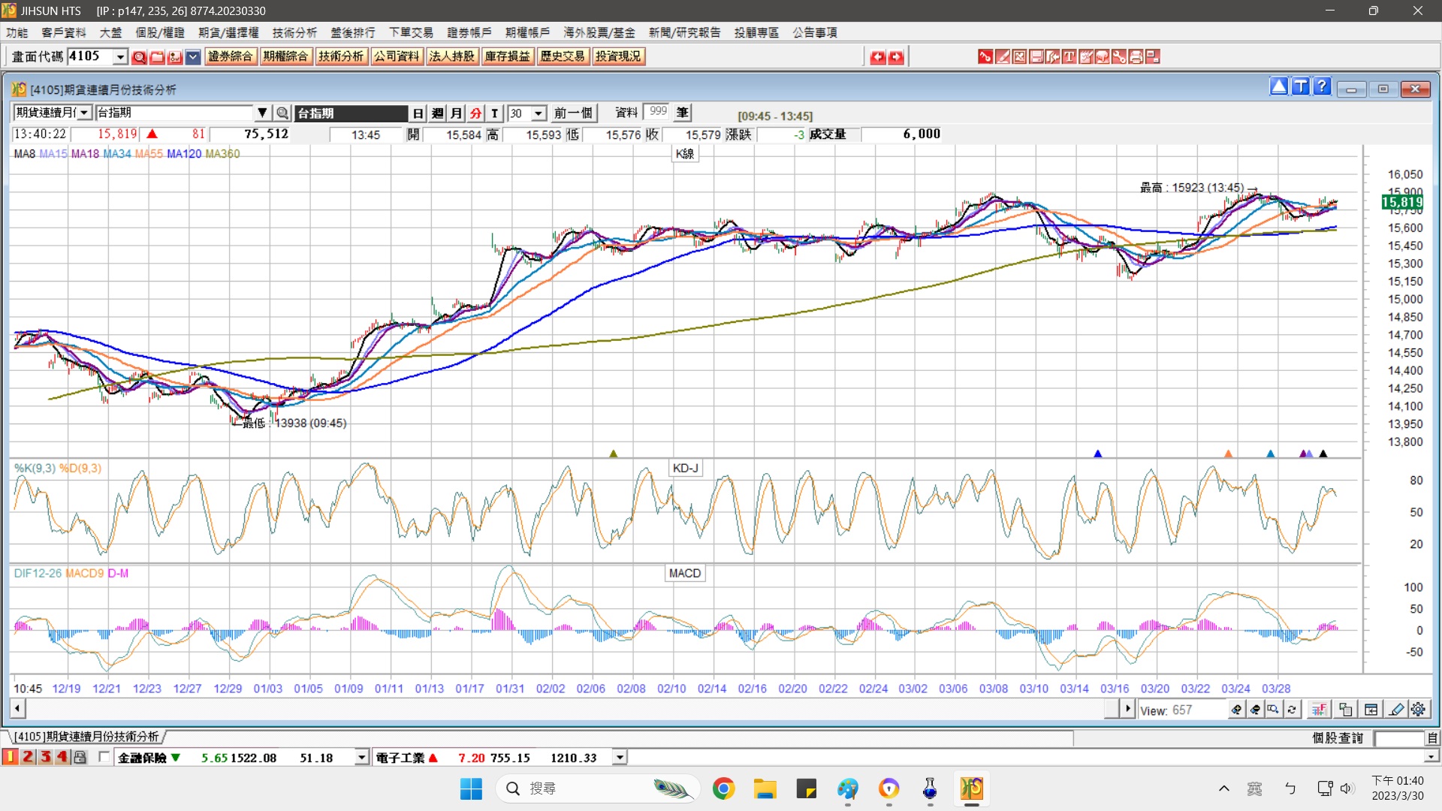Open the 技術分析 menu
The image size is (1442, 811).
[x=294, y=32]
